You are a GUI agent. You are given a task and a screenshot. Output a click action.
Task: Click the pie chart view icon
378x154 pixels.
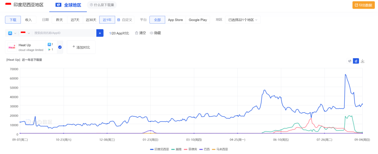click(350, 61)
